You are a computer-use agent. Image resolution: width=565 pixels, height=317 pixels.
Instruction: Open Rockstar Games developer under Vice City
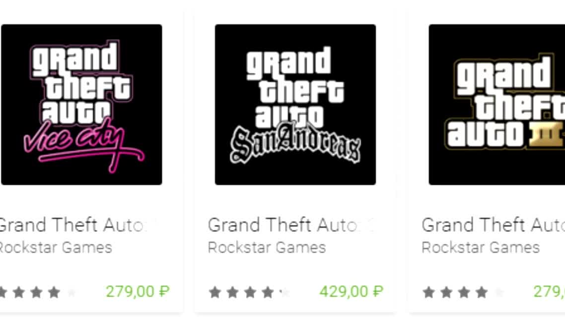tap(56, 248)
